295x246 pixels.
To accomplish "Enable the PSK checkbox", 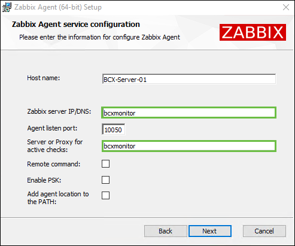I will tap(105, 180).
